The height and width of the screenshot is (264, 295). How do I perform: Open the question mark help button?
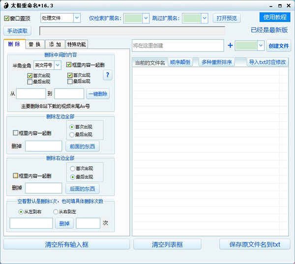tap(107, 75)
